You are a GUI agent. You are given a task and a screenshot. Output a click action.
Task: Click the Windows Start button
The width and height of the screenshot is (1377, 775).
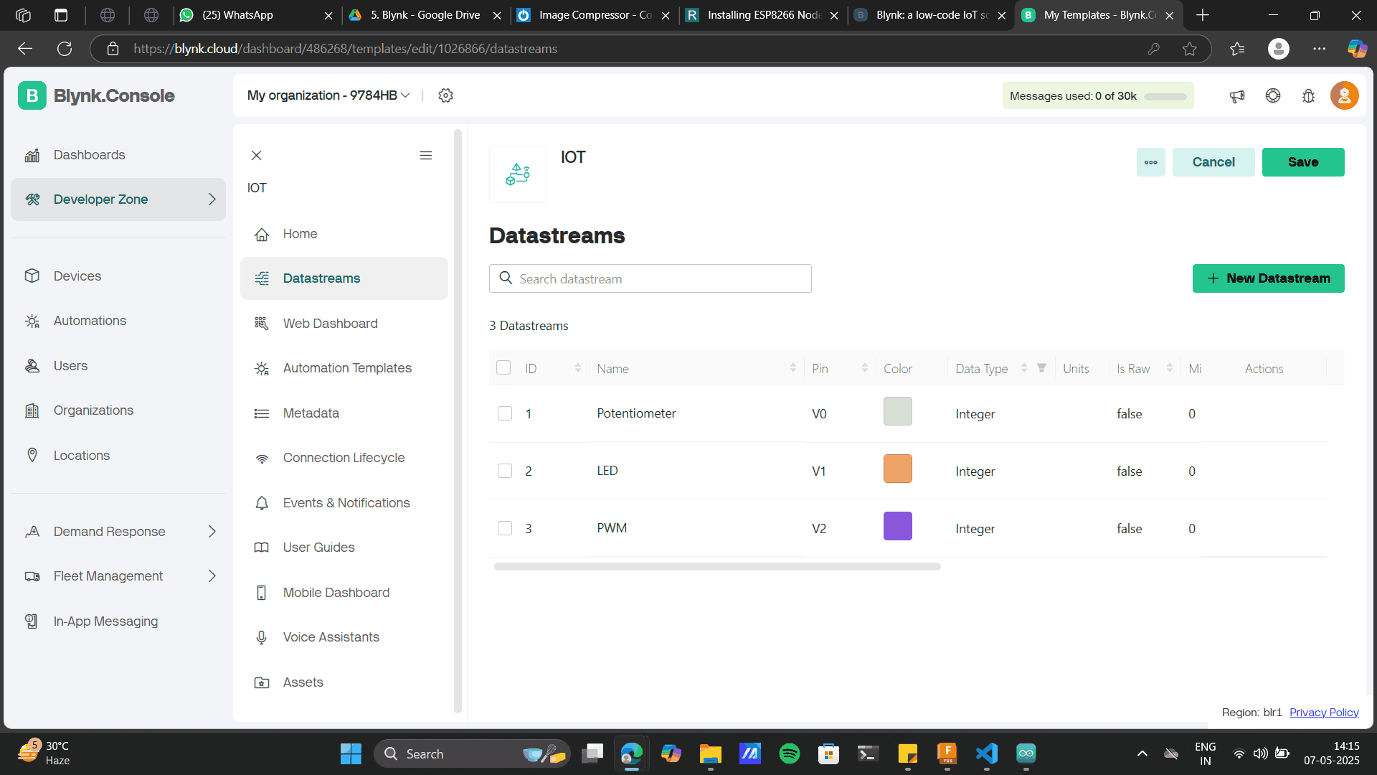point(351,753)
